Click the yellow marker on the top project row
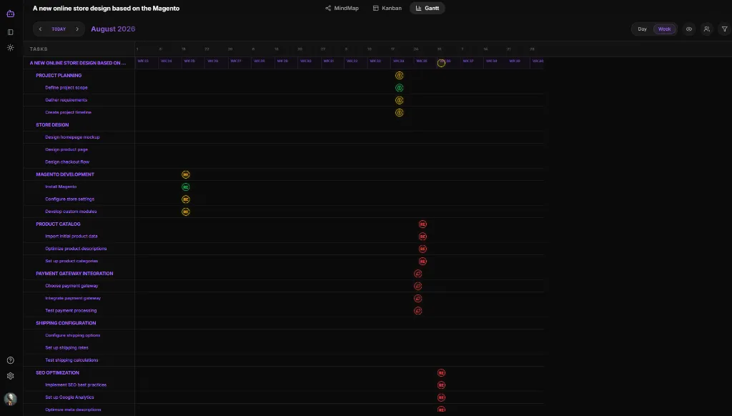 click(441, 63)
